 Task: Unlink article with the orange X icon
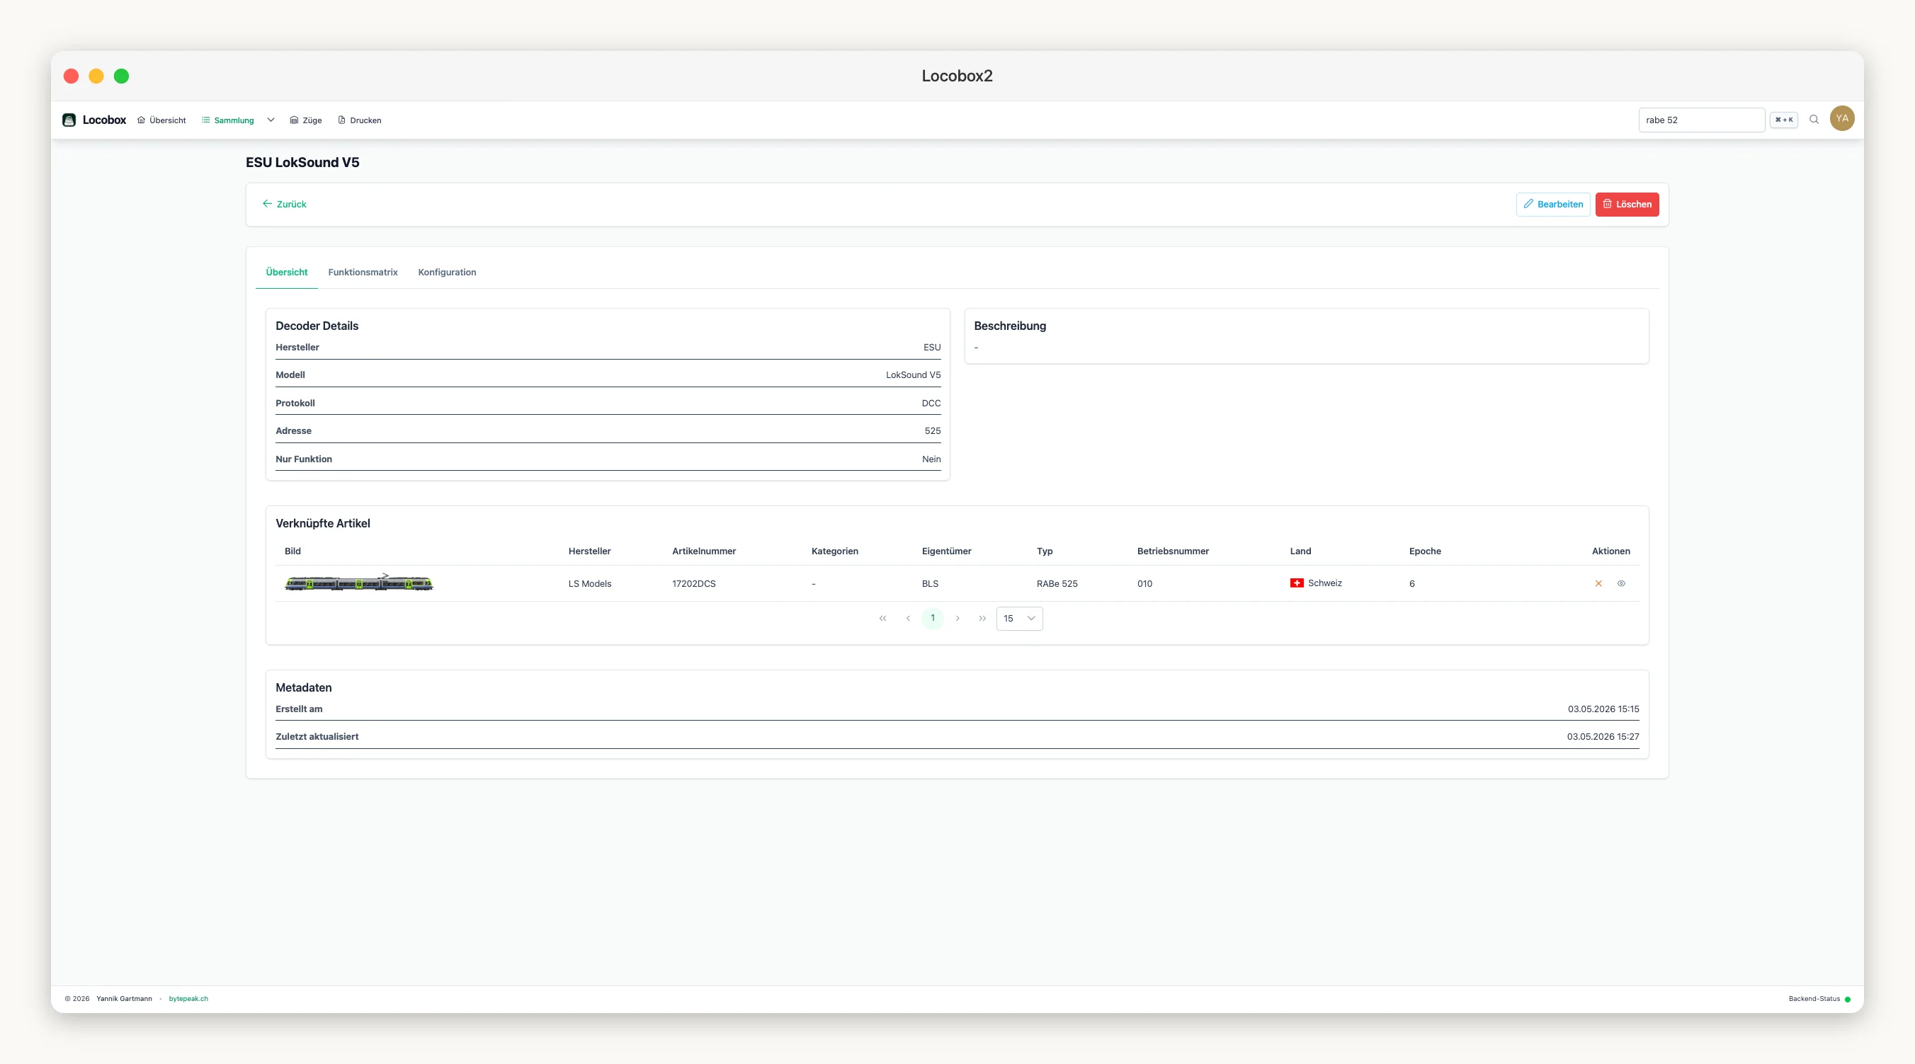[x=1598, y=584]
